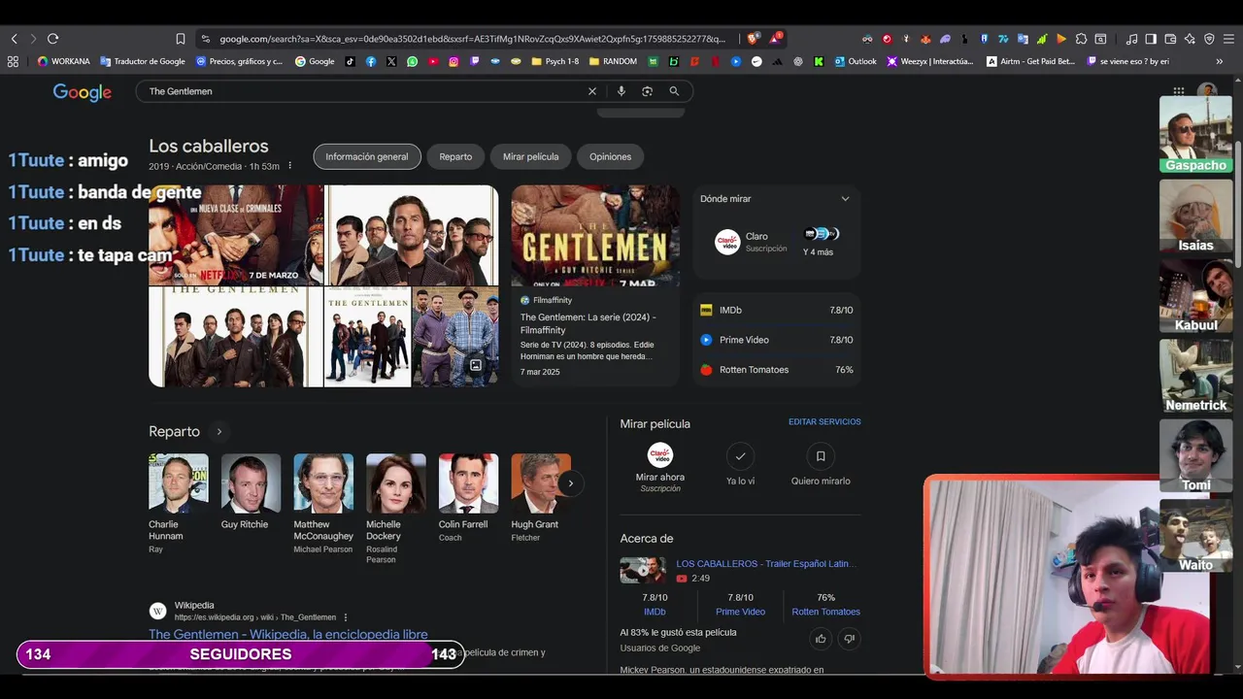Select the 'Información general' tab
Viewport: 1243px width, 699px height.
(367, 156)
